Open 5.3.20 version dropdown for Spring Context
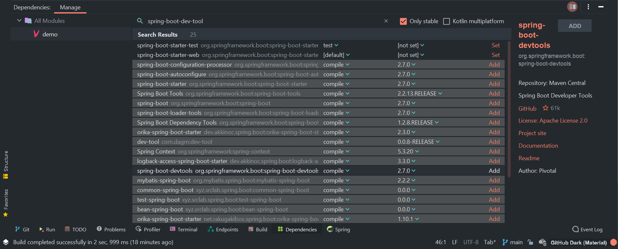This screenshot has width=618, height=249. (408, 152)
